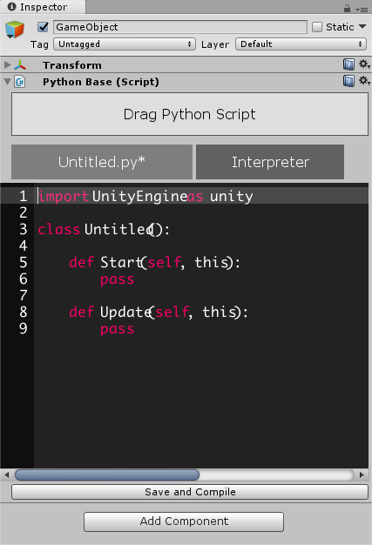
Task: Click the GameObject name field
Action: coord(180,27)
